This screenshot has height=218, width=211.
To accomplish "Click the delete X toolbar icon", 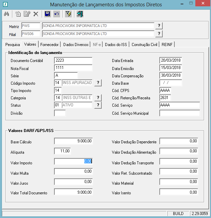I will 36,14.
